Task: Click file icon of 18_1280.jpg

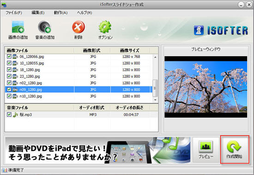Action: (15, 70)
